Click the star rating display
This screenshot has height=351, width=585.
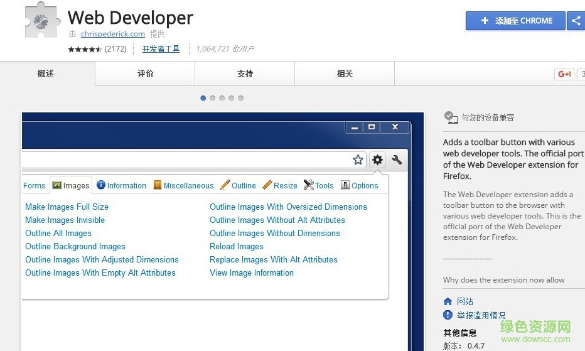[84, 49]
